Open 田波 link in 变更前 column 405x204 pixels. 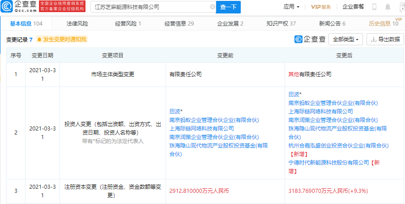coord(175,112)
